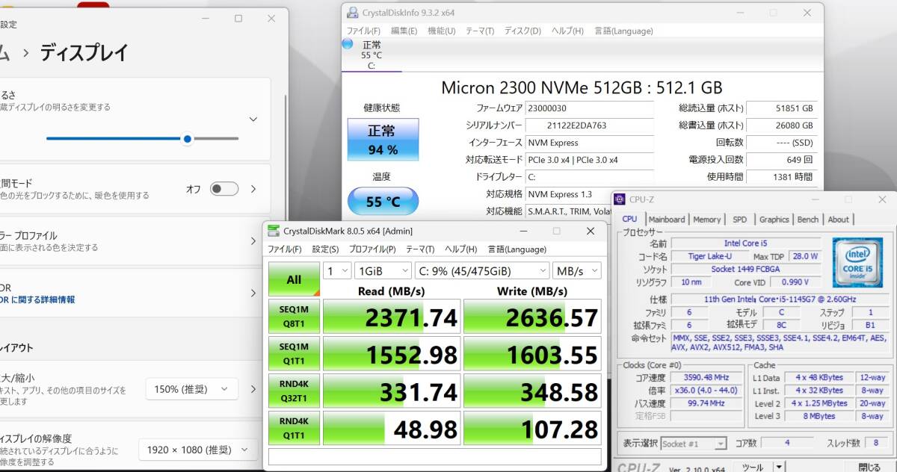897x472 pixels.
Task: Open テーマ(T) menu in CrystalDiskMark
Action: pyautogui.click(x=419, y=249)
